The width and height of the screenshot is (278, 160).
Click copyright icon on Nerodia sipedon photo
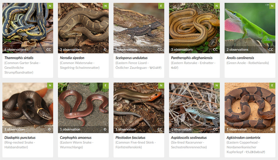coord(105,49)
